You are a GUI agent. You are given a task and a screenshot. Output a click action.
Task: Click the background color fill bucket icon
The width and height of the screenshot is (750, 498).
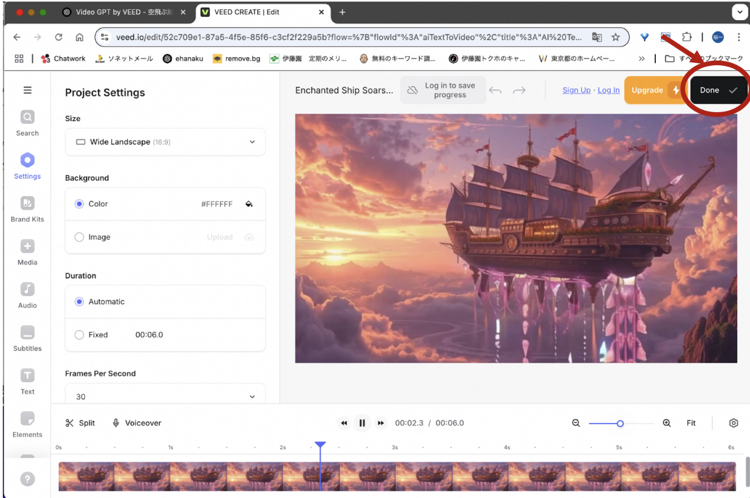pos(249,204)
